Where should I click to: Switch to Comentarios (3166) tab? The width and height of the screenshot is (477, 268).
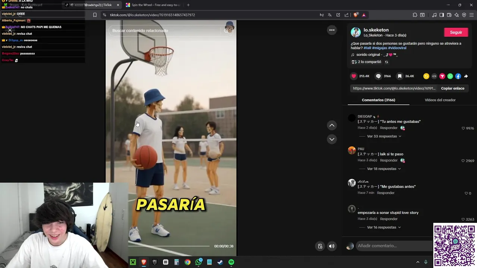(378, 100)
